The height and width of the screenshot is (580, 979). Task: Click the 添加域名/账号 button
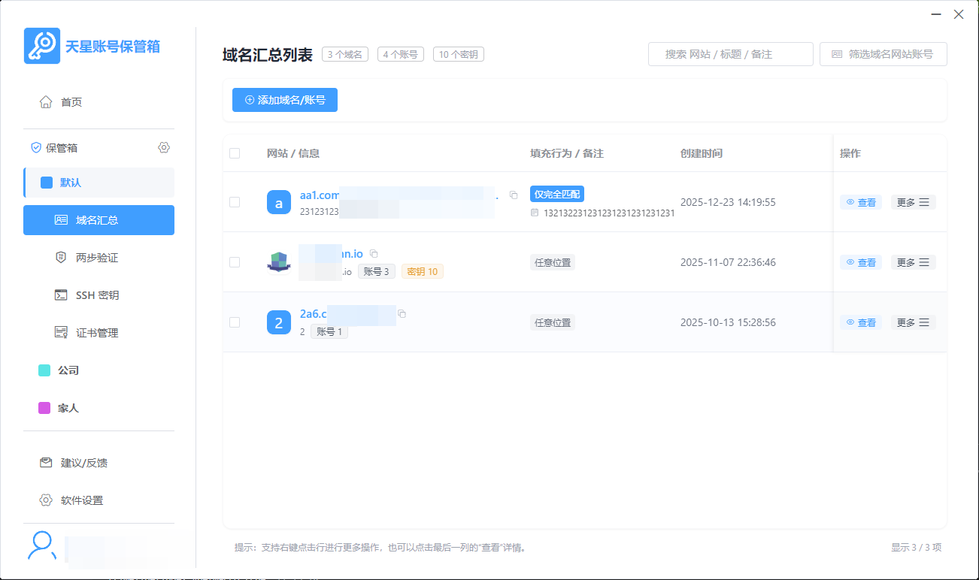click(285, 99)
